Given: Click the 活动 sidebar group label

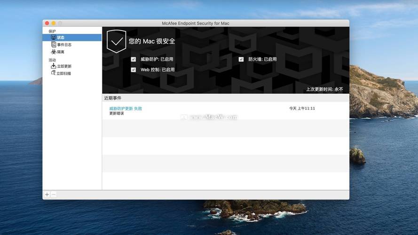Looking at the screenshot, I should tap(52, 60).
